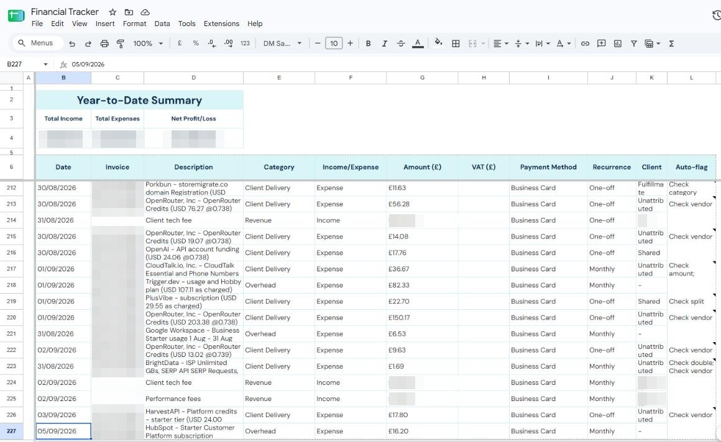Select column E header
This screenshot has height=442, width=721.
[x=278, y=78]
